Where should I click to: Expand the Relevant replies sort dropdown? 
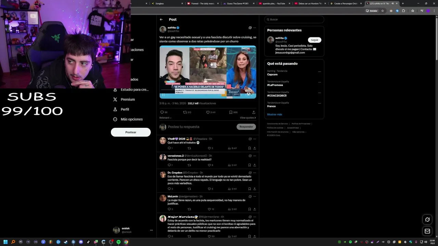pos(165,118)
